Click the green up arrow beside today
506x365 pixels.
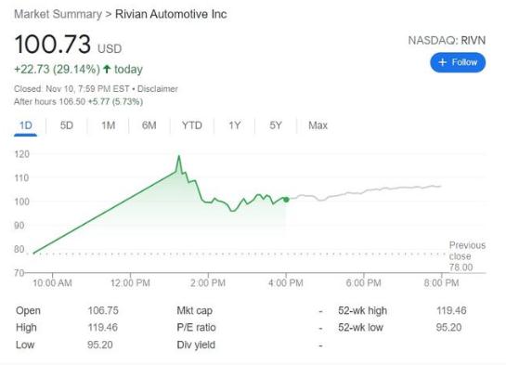coord(107,69)
